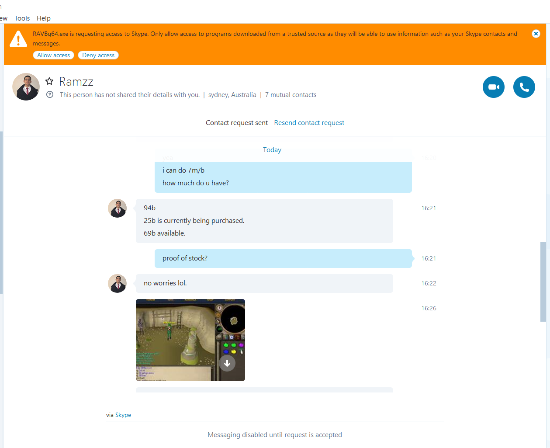Click the '7 mutual contacts' text
Screen dimensions: 550x448
(291, 95)
